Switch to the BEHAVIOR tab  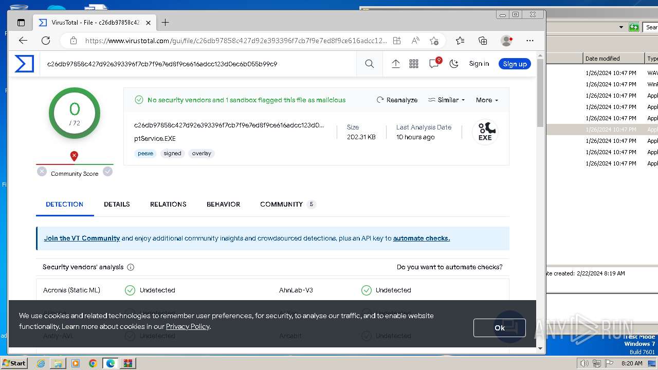pyautogui.click(x=223, y=204)
